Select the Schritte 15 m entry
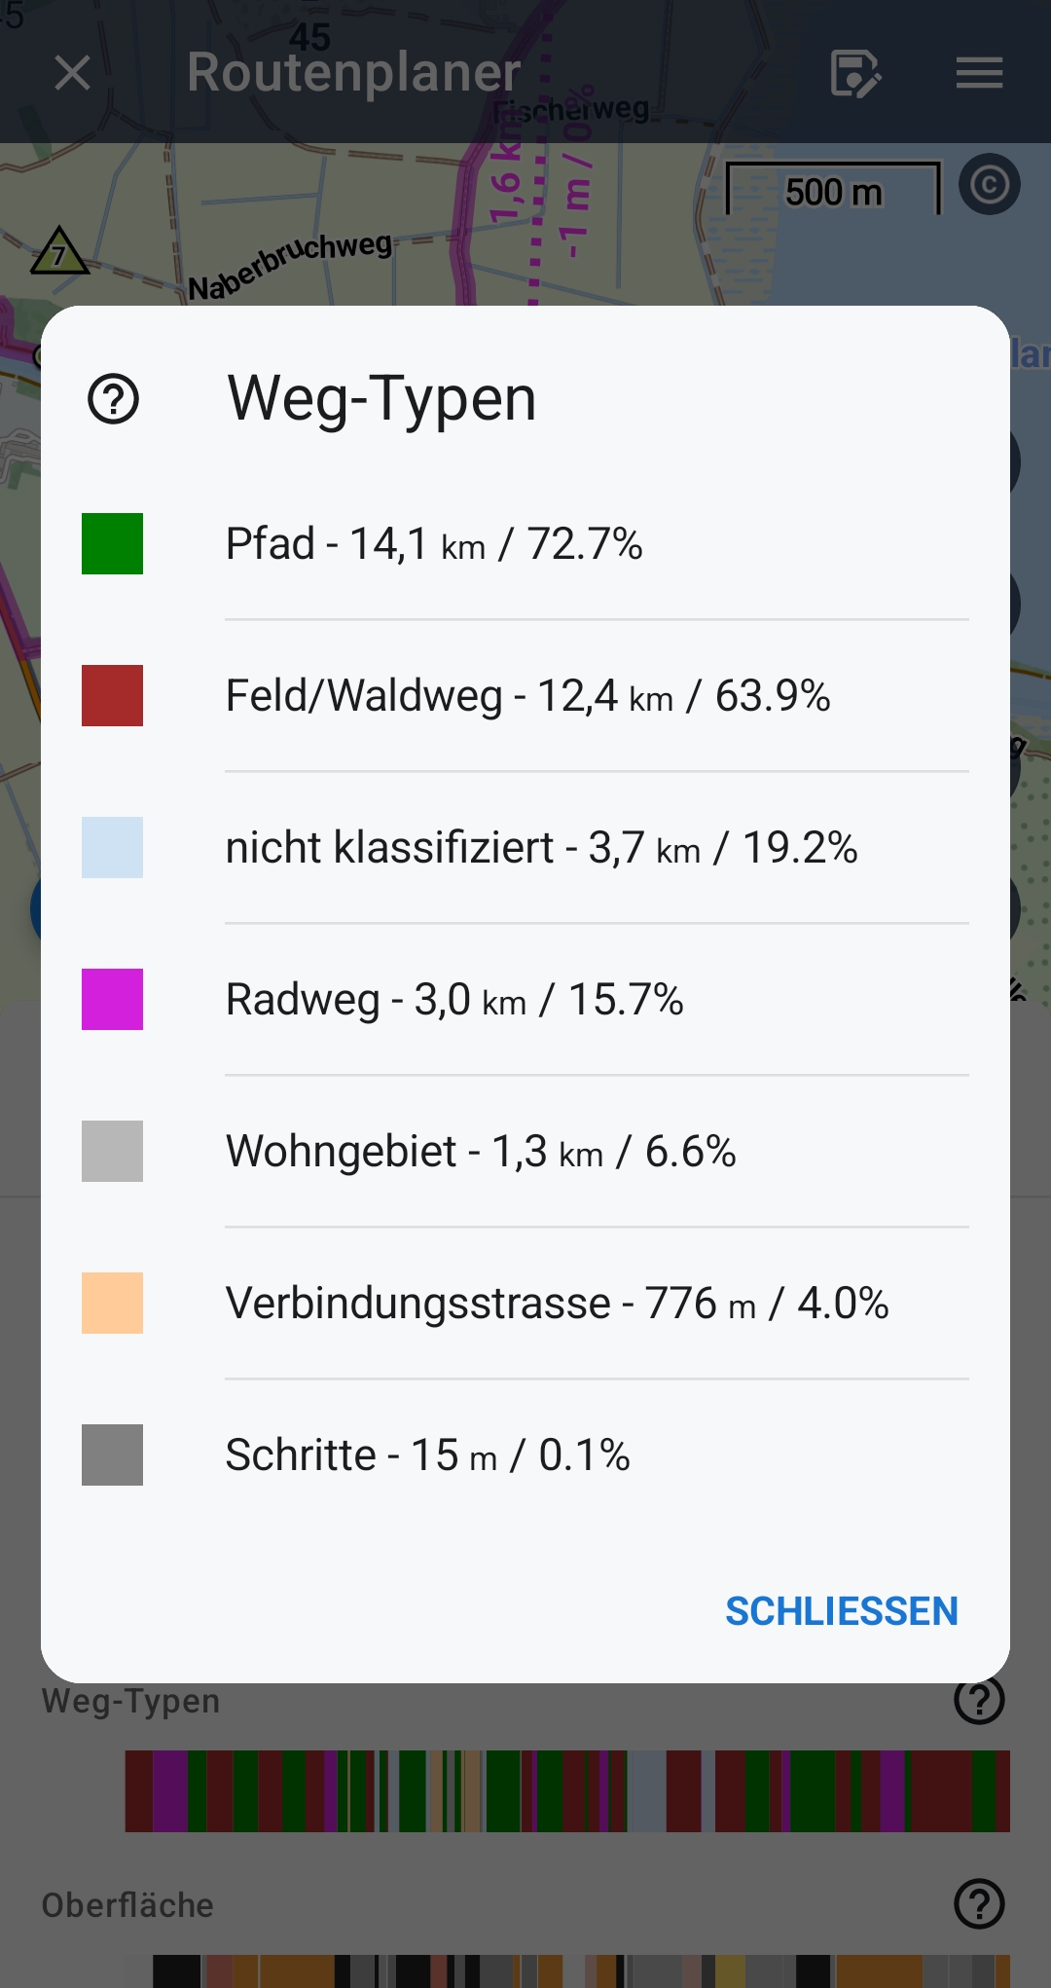The image size is (1051, 1988). pos(427,1455)
